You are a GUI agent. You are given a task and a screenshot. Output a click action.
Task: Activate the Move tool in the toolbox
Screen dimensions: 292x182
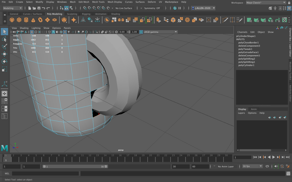pos(4,54)
